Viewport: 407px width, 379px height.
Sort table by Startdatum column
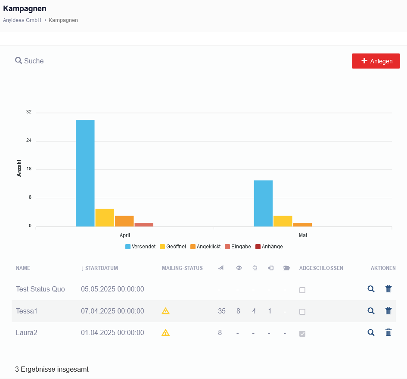coord(101,268)
